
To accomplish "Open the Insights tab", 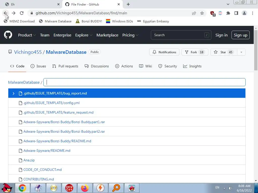I will (x=192, y=66).
